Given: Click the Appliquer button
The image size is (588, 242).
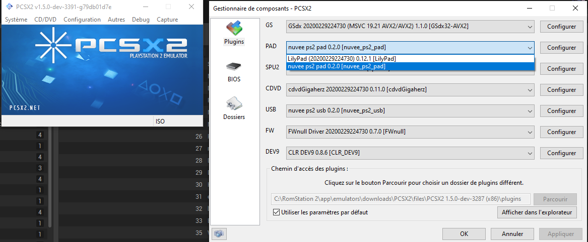Looking at the screenshot, I should [x=561, y=234].
